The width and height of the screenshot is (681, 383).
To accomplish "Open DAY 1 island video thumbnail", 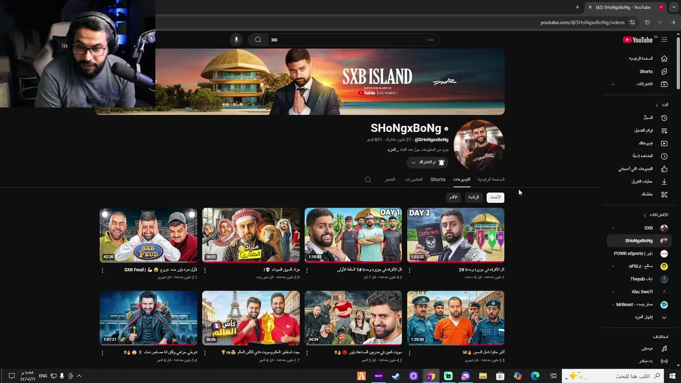I will (x=353, y=235).
